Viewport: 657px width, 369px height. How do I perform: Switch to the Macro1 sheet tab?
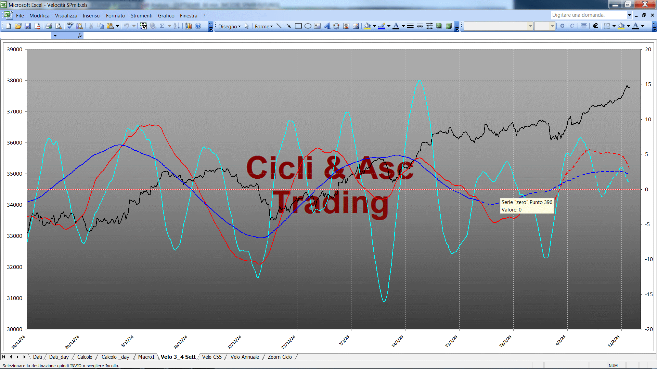[x=146, y=357]
